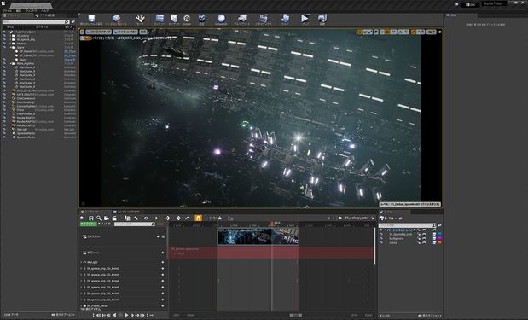
Task: Click the Sequencer play forward control
Action: [x=126, y=315]
